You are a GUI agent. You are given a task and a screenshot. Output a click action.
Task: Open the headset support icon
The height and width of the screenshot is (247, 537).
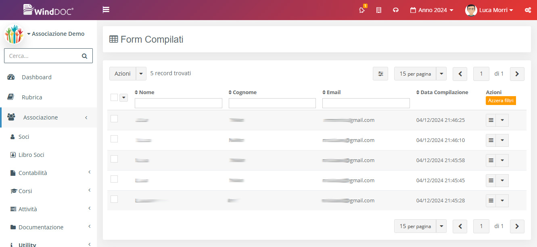(x=396, y=10)
